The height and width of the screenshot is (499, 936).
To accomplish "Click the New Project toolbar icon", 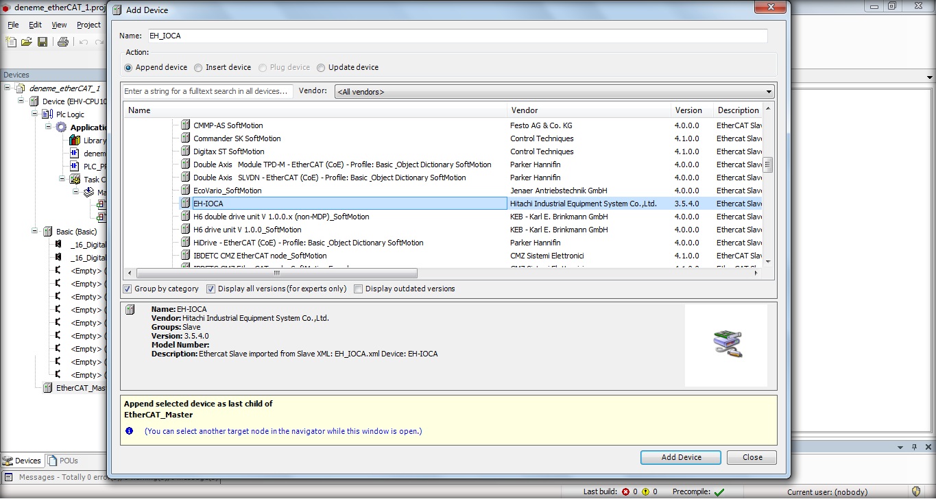I will (x=11, y=42).
